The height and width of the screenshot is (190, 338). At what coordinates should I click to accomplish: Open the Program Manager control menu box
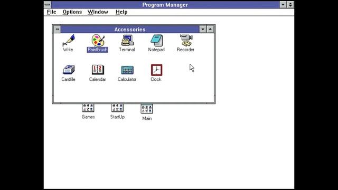[x=48, y=5]
